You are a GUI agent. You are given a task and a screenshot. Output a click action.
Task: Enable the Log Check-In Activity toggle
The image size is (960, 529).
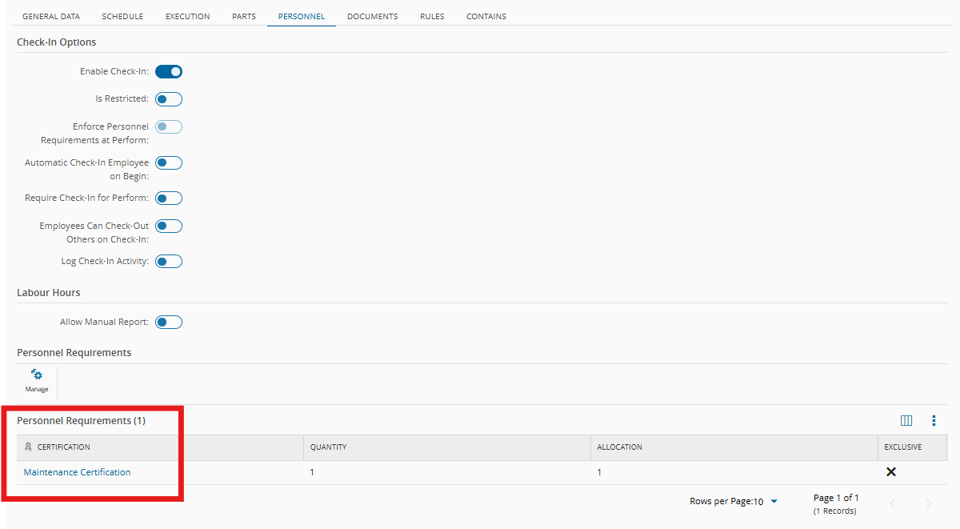tap(169, 261)
